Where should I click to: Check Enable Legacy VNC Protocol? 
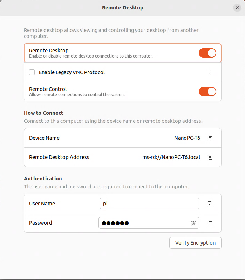pos(32,72)
